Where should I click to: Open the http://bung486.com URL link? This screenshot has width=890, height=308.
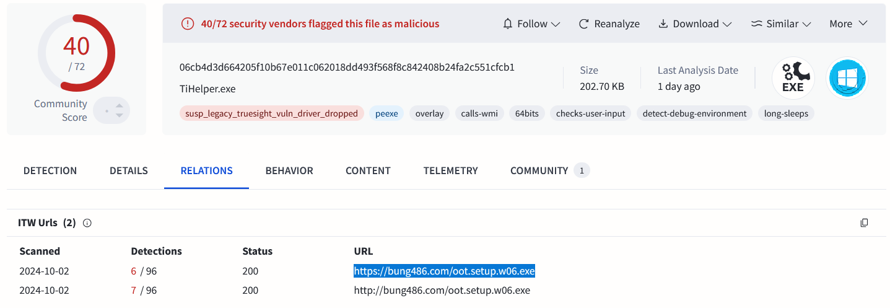(x=442, y=290)
